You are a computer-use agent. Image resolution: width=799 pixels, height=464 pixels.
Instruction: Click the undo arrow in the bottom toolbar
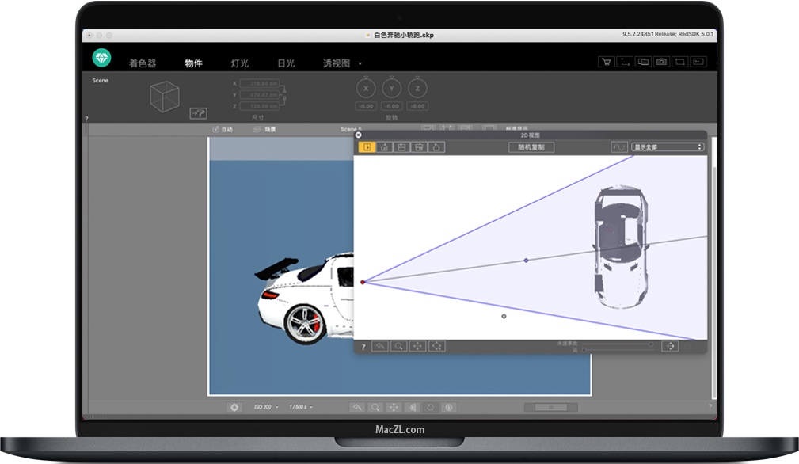358,407
